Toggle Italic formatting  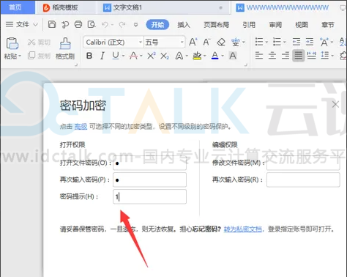point(102,56)
